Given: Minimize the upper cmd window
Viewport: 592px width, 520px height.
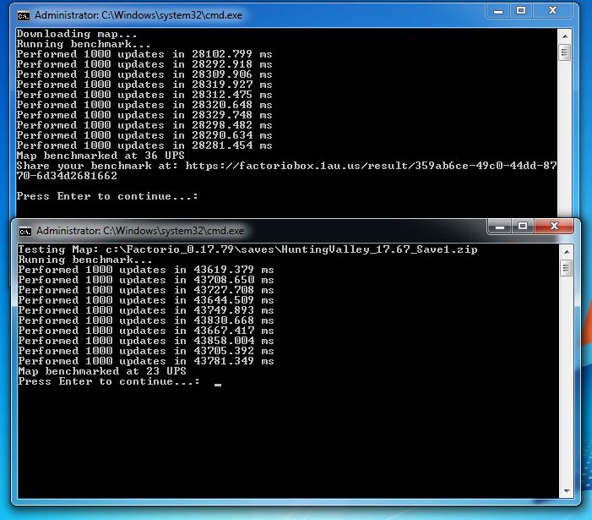Looking at the screenshot, I should point(498,11).
